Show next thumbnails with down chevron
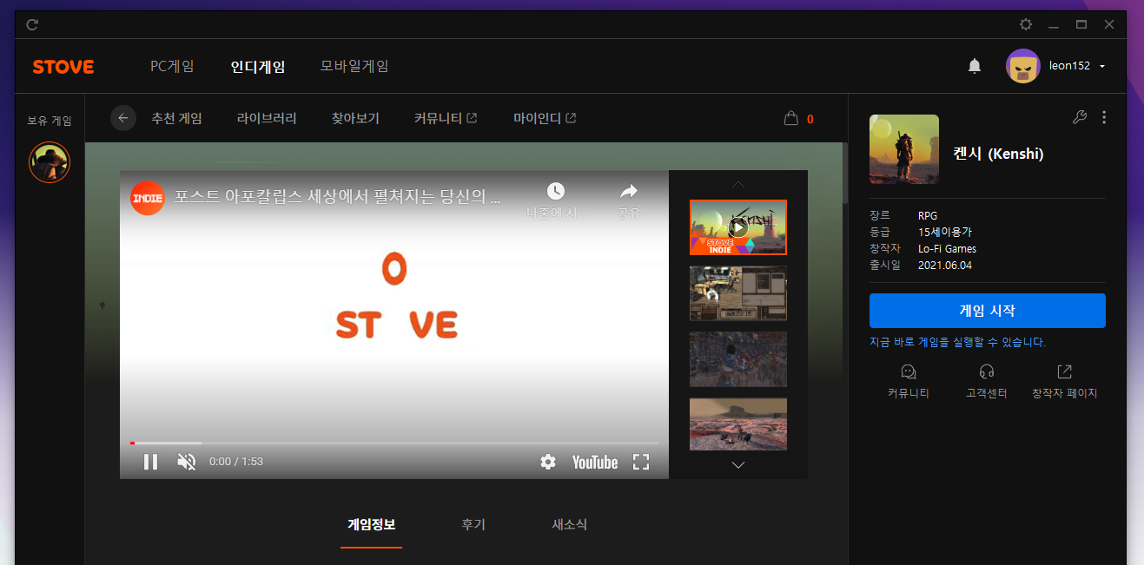Viewport: 1144px width, 565px height. [738, 465]
